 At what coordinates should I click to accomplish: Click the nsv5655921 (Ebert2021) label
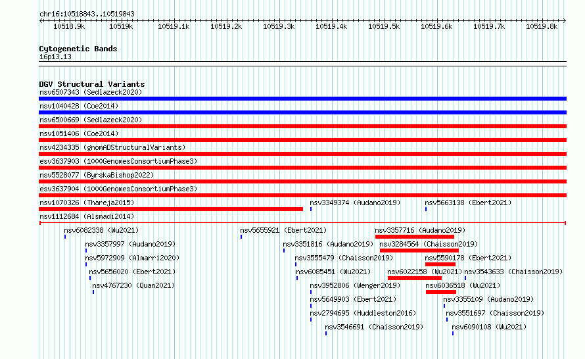(x=283, y=230)
